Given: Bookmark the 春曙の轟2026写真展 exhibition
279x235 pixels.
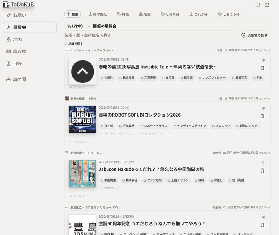Looking at the screenshot, I should tap(262, 68).
